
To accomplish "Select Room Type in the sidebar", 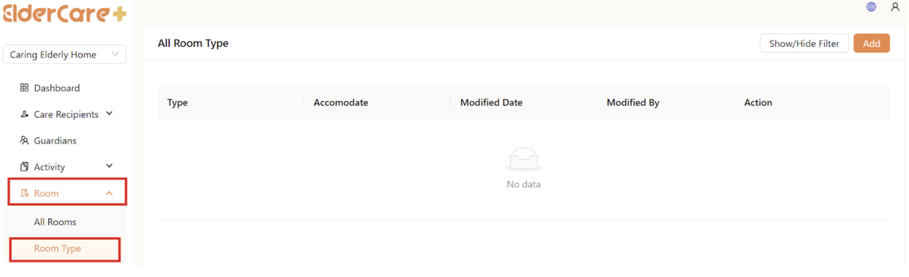I will pyautogui.click(x=57, y=248).
